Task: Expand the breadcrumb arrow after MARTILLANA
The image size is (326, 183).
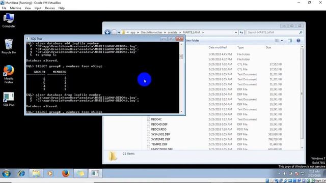Action: 203,33
